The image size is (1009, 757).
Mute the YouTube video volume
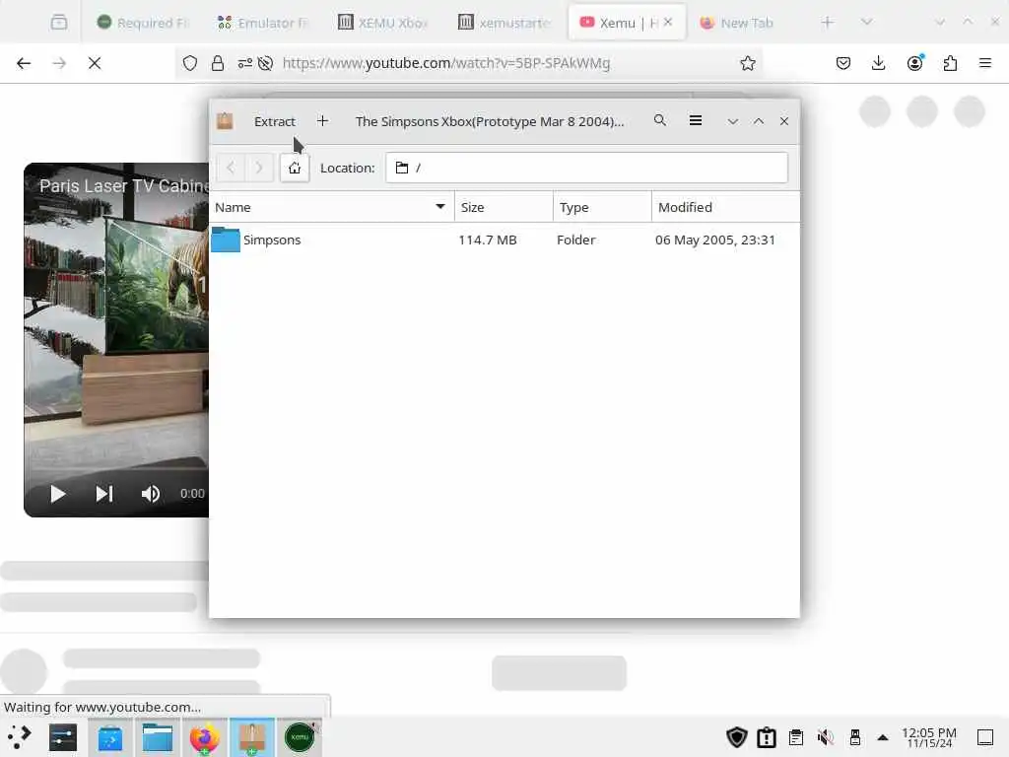point(150,494)
